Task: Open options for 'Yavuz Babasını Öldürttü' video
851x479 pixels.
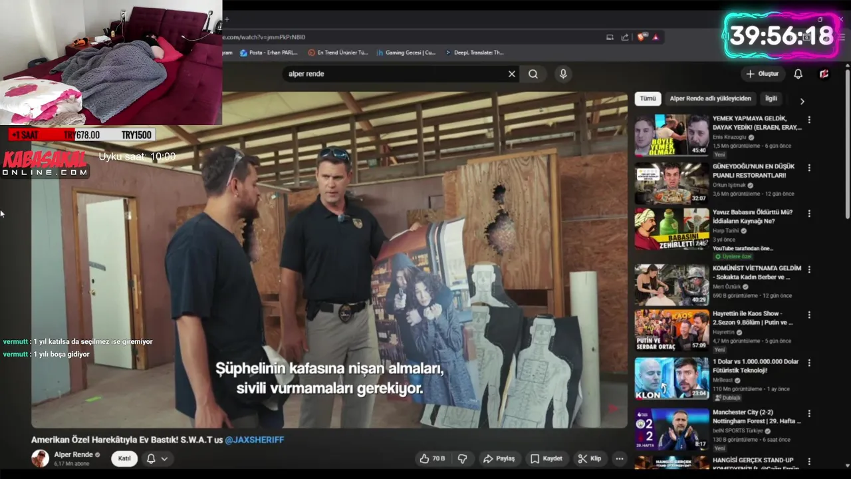Action: (x=809, y=214)
